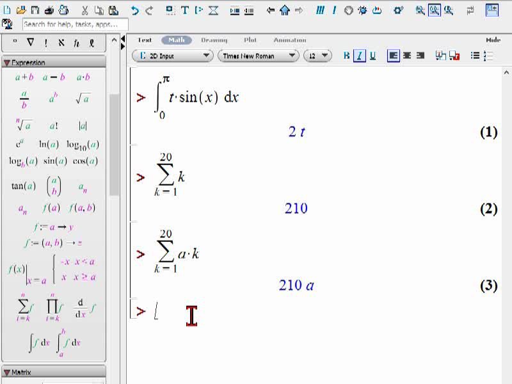
Task: Align text left
Action: [x=394, y=56]
